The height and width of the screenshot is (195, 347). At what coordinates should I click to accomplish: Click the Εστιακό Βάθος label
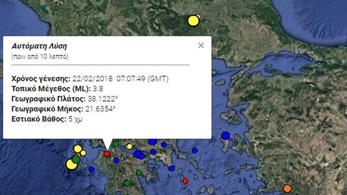(39, 119)
